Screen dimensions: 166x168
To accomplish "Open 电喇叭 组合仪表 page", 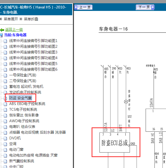I will click(x=22, y=127).
